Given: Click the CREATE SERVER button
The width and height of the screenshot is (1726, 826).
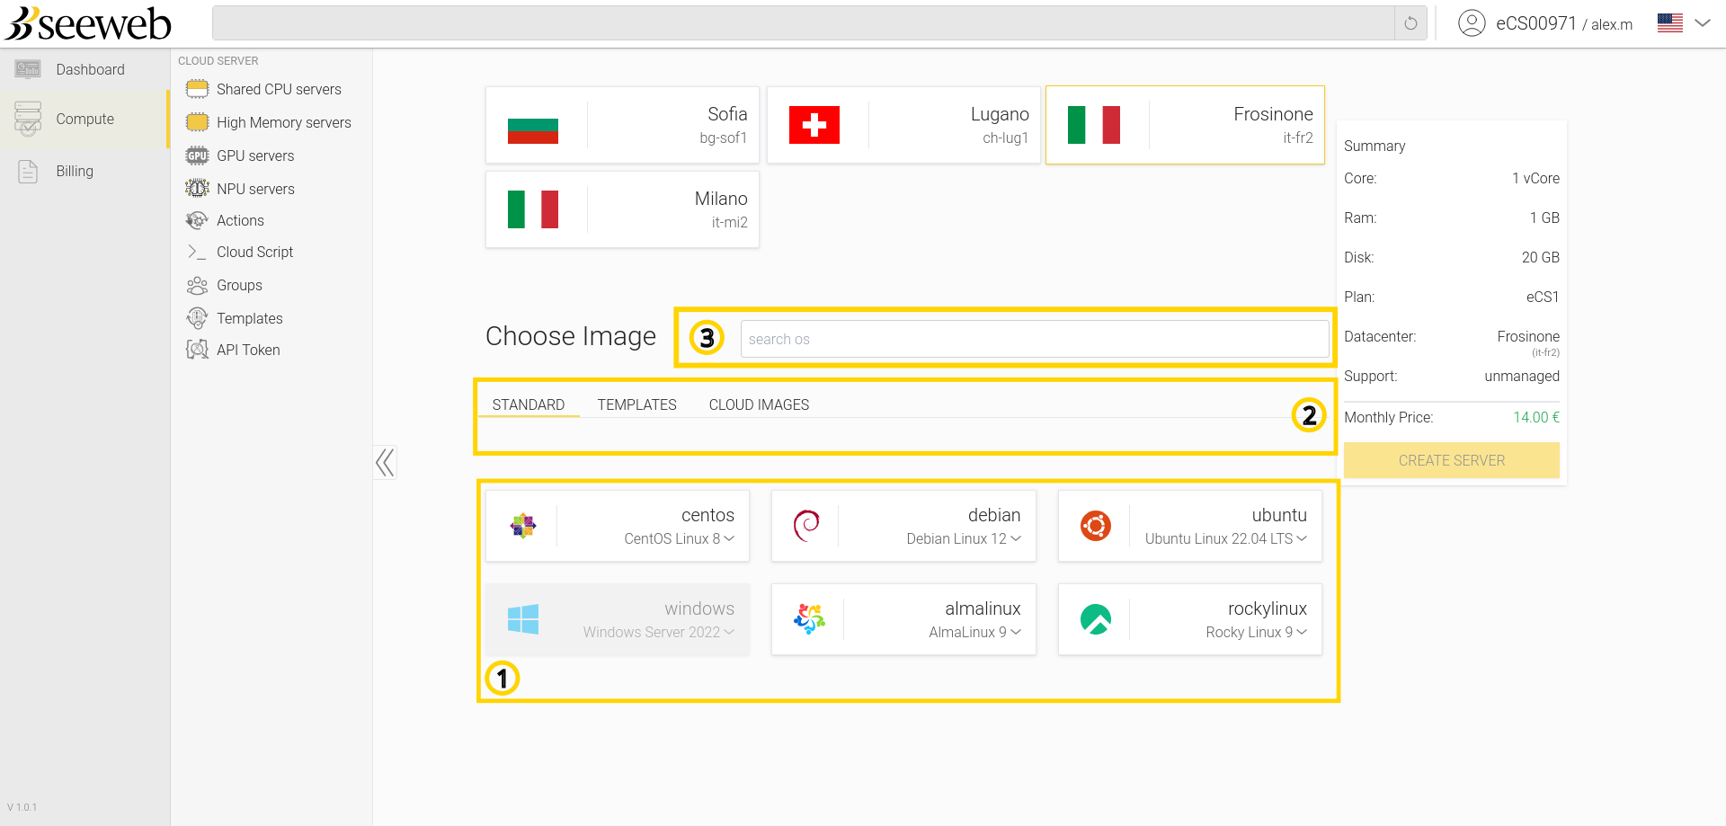Looking at the screenshot, I should pyautogui.click(x=1452, y=460).
